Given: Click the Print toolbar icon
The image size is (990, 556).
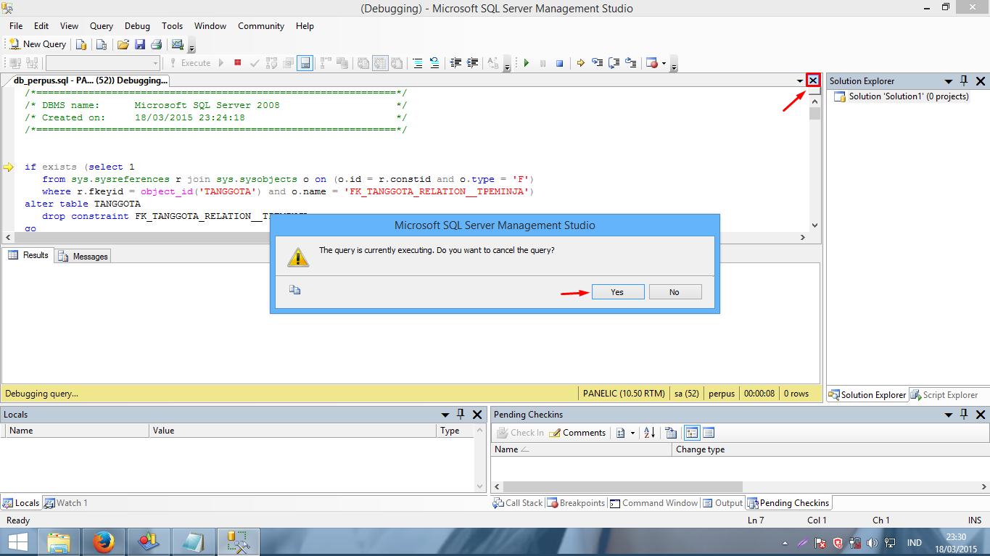Looking at the screenshot, I should point(157,43).
